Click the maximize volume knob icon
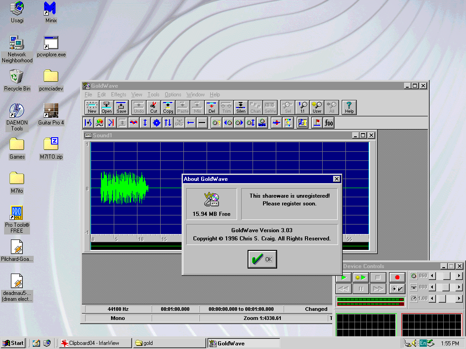This screenshot has width=466, height=349. point(251,123)
